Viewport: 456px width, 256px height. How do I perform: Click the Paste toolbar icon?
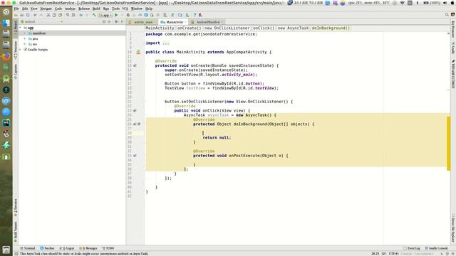(x=60, y=15)
